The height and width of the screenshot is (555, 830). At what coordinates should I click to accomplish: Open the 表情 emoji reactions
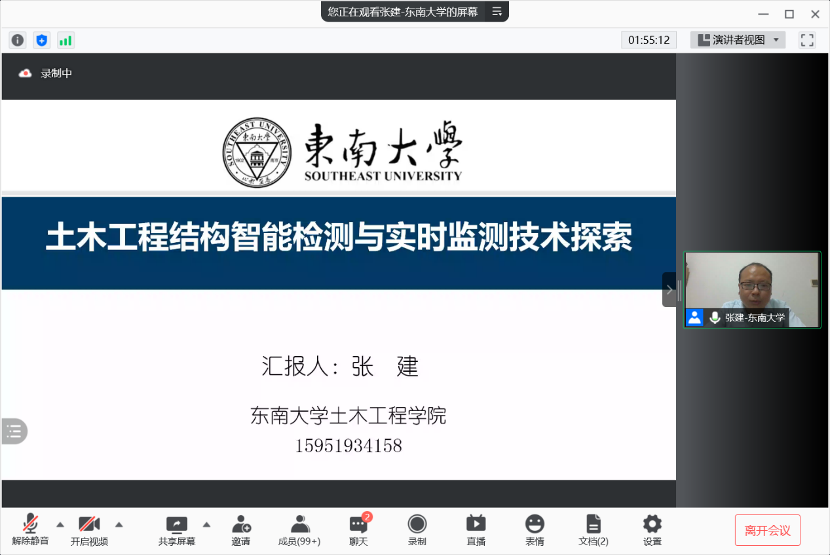pos(535,530)
